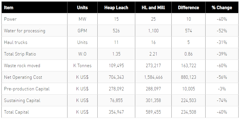Screen dimensions: 240x119
Task: Select the Water for processing row label
Action: pyautogui.click(x=24, y=31)
